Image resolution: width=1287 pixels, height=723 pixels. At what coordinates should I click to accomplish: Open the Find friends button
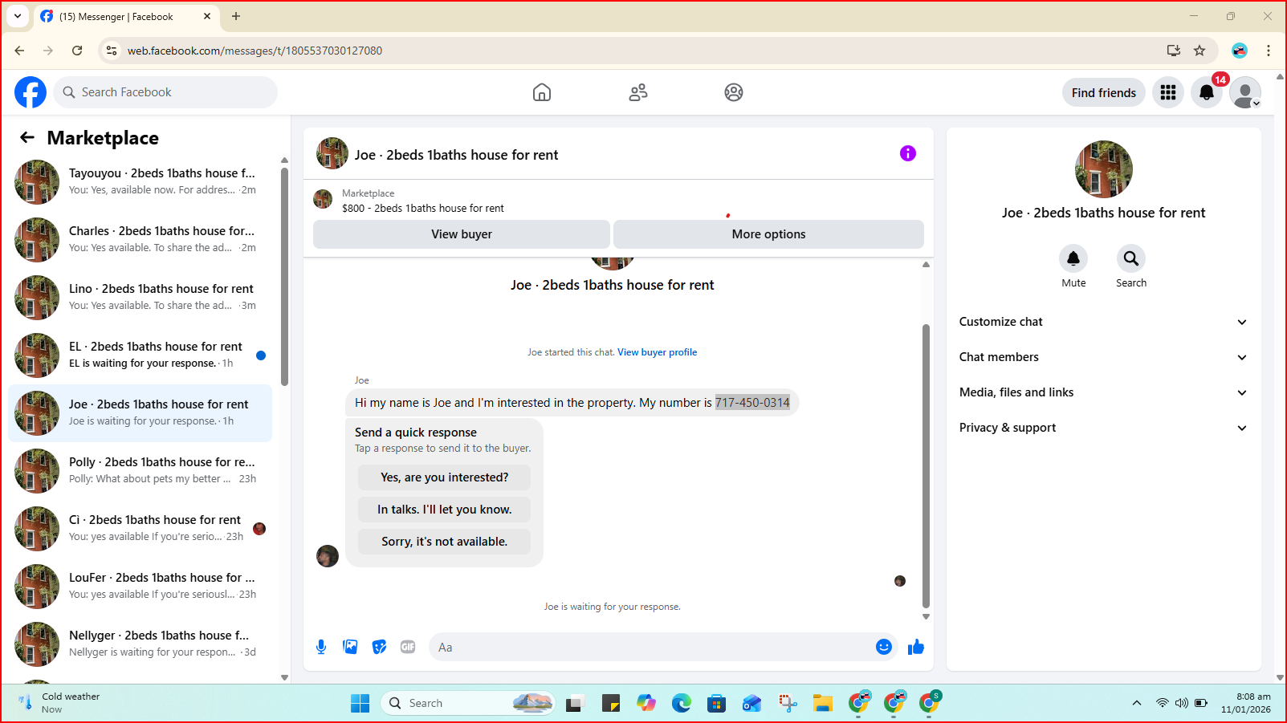coord(1104,92)
